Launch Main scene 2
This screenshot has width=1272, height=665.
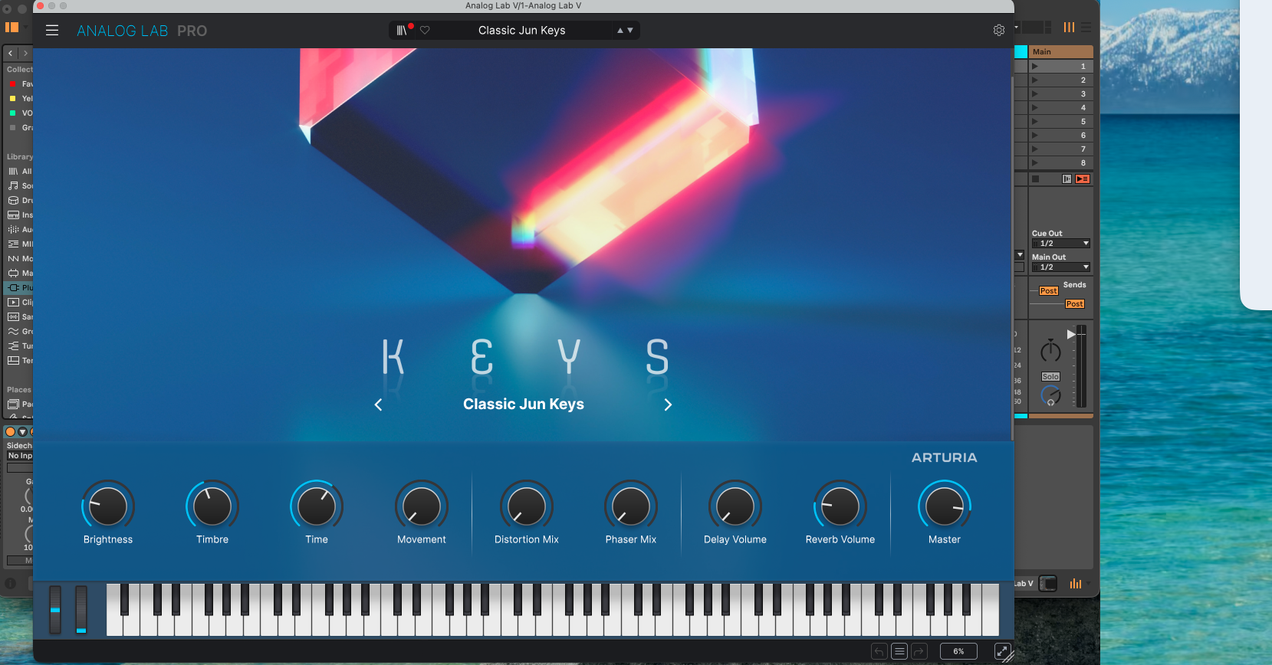coord(1034,80)
